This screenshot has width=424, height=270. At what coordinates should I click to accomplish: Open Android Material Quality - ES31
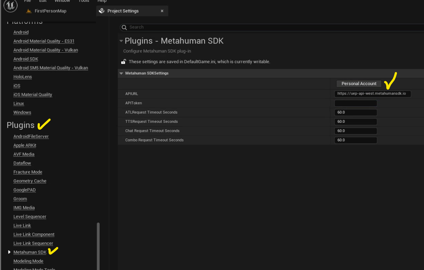tap(44, 41)
